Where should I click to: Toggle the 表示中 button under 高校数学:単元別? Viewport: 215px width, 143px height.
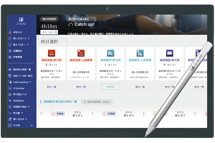click(x=111, y=87)
